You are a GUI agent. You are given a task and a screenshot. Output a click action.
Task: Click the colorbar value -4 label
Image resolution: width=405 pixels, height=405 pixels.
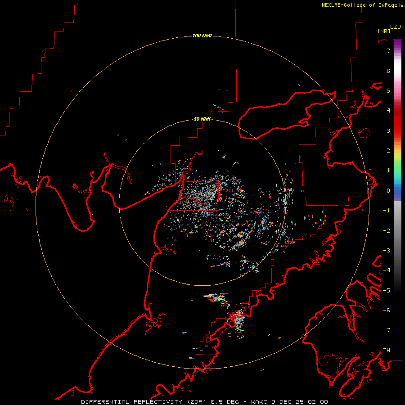387,270
